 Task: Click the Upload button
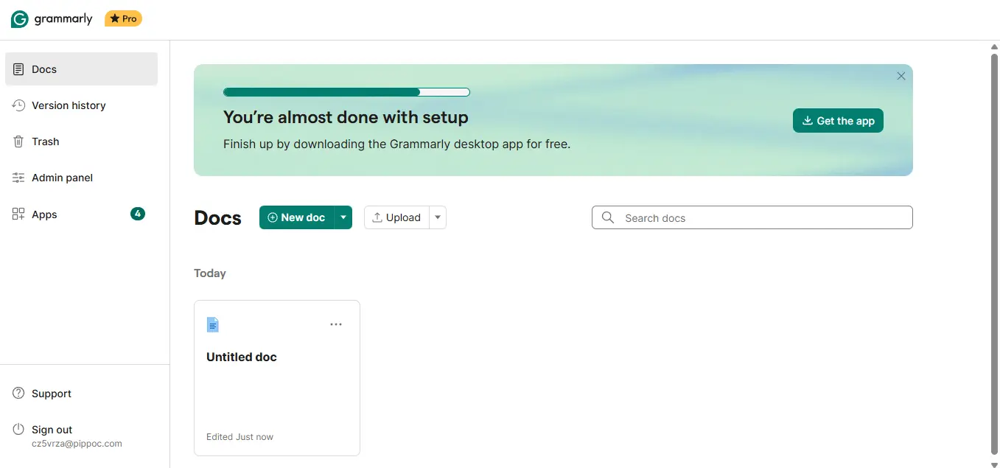(396, 217)
